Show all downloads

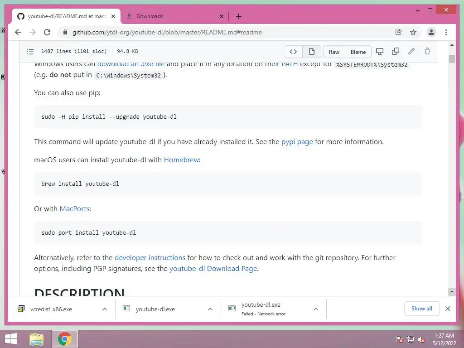click(x=422, y=309)
